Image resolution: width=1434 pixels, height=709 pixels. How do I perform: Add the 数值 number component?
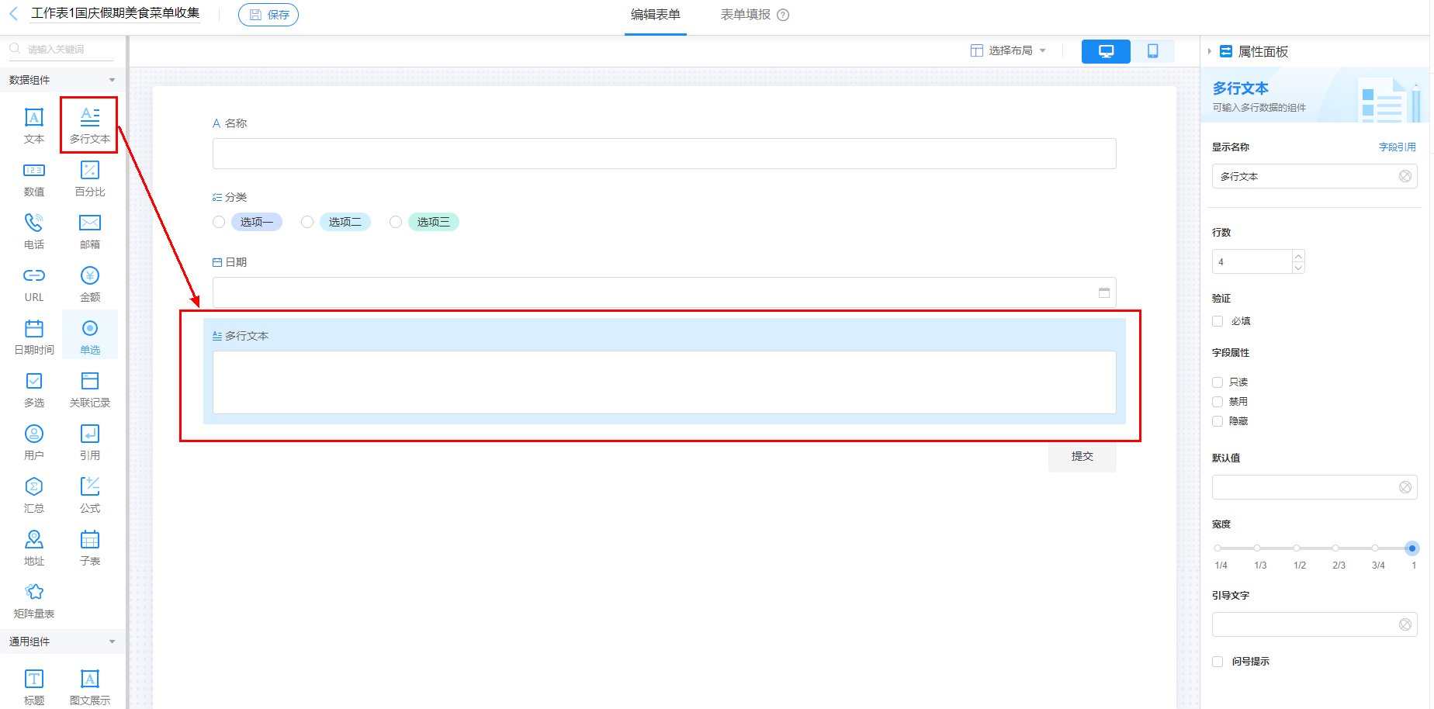point(34,179)
